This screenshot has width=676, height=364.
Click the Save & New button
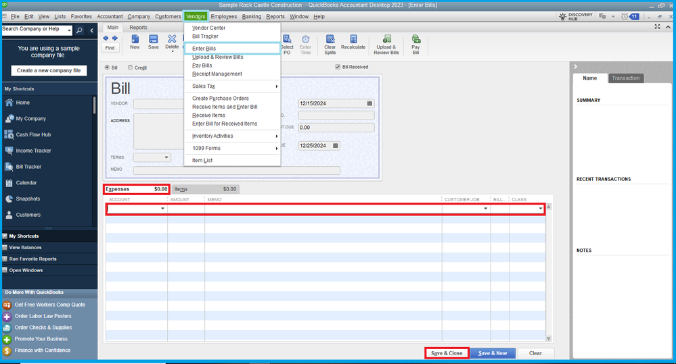pyautogui.click(x=493, y=353)
